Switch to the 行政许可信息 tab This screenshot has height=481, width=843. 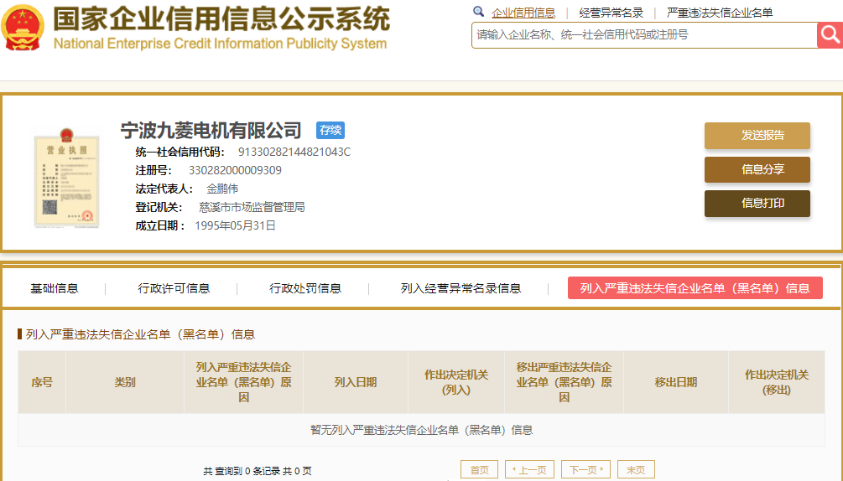(x=174, y=288)
